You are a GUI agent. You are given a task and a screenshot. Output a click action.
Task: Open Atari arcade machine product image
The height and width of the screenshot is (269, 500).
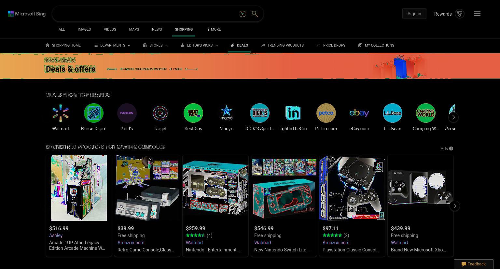[x=79, y=188]
